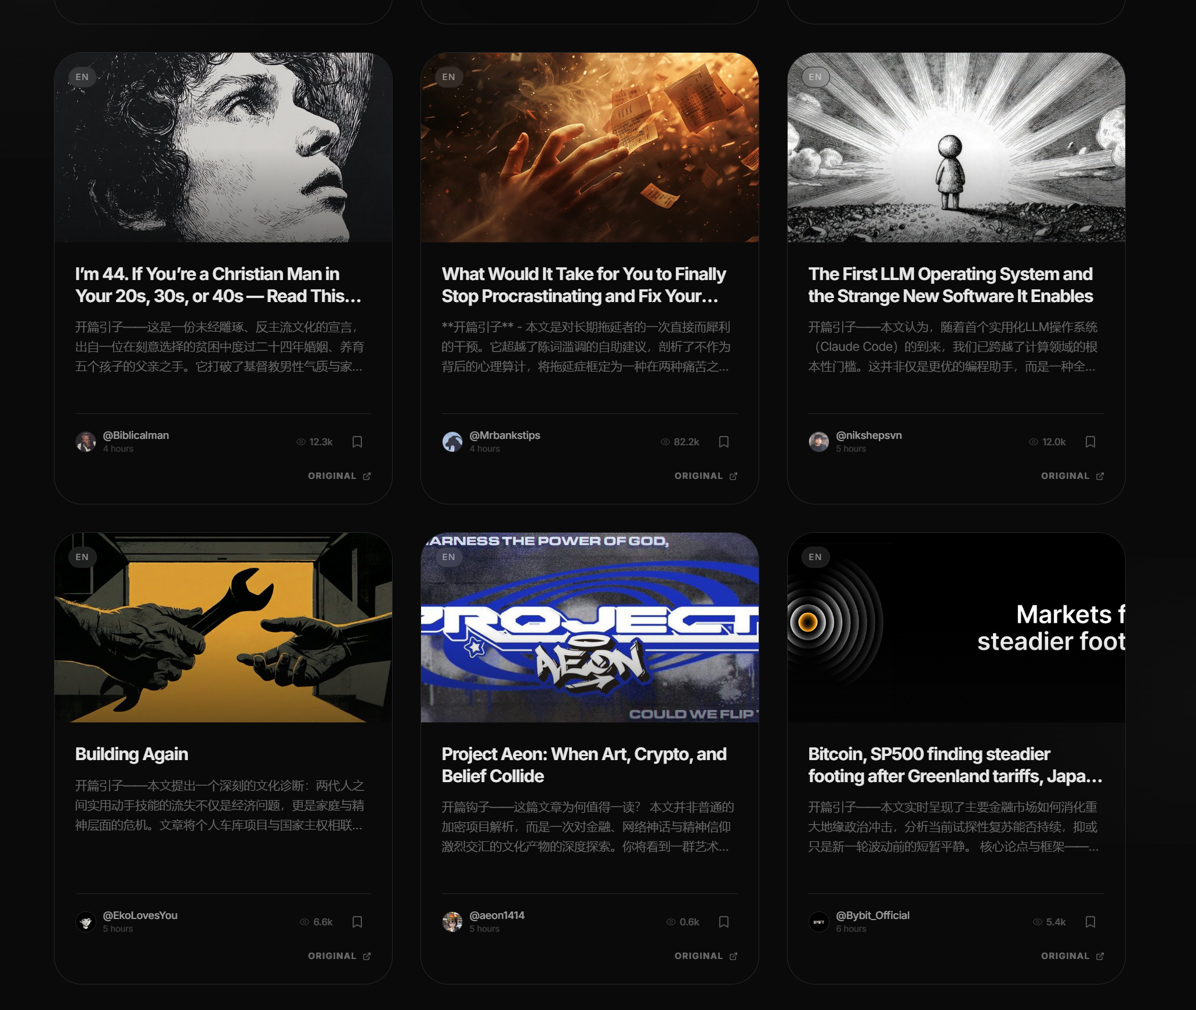Image resolution: width=1196 pixels, height=1010 pixels.
Task: Bookmark the Project Aeon article
Action: point(724,922)
